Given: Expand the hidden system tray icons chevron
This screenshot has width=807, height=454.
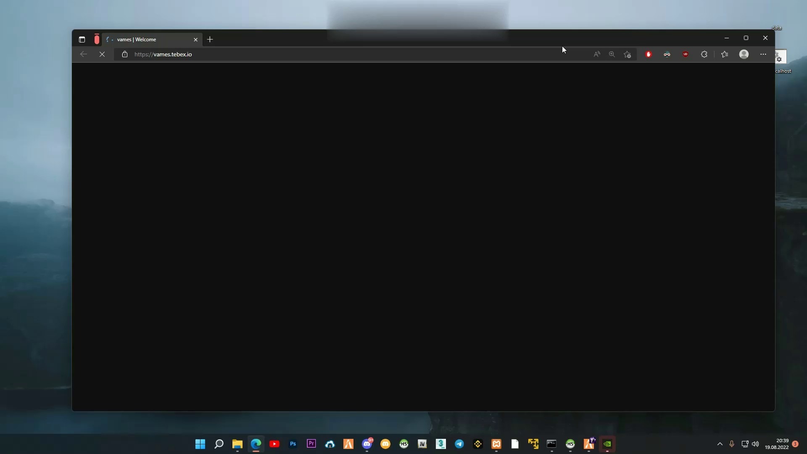Looking at the screenshot, I should pos(720,444).
